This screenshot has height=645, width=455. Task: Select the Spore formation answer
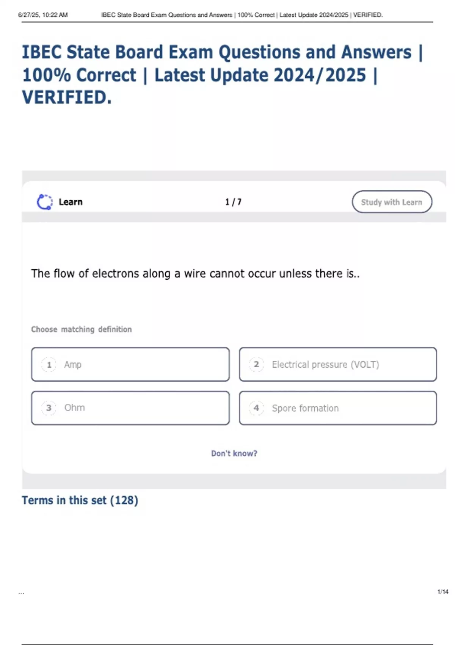[x=338, y=408]
